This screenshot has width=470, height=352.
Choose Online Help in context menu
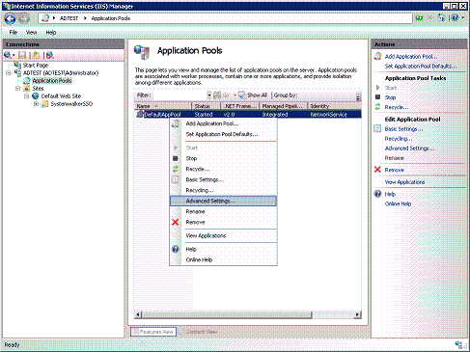pyautogui.click(x=223, y=259)
